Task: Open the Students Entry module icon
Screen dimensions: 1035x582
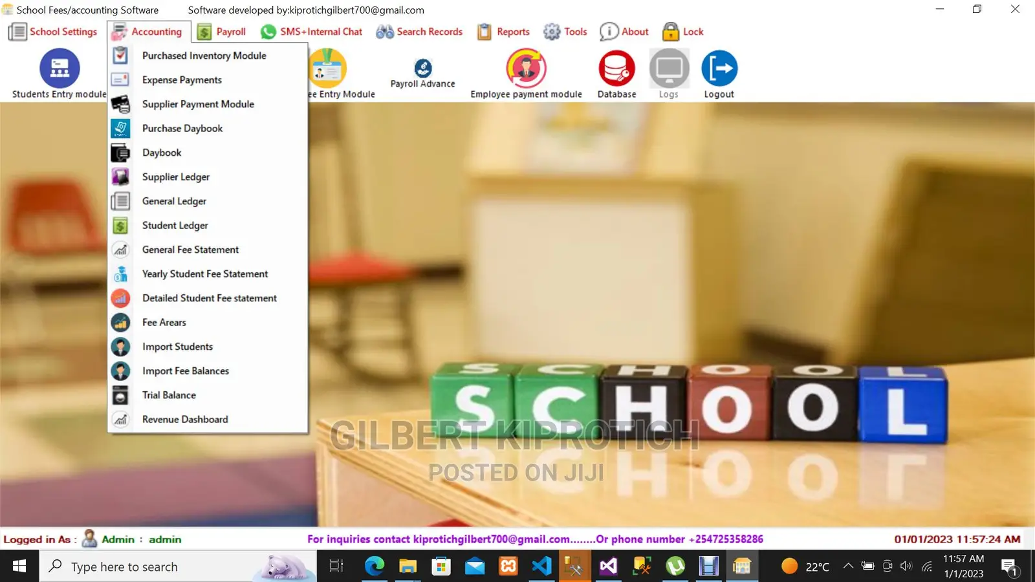Action: tap(60, 68)
